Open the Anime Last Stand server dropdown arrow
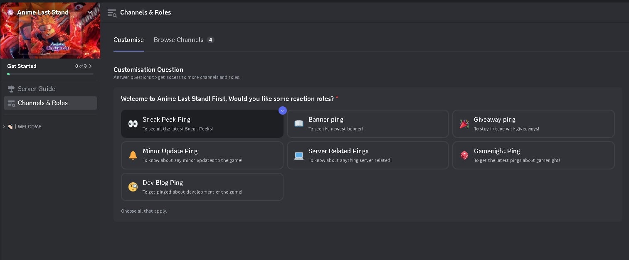Image resolution: width=629 pixels, height=260 pixels. 90,12
